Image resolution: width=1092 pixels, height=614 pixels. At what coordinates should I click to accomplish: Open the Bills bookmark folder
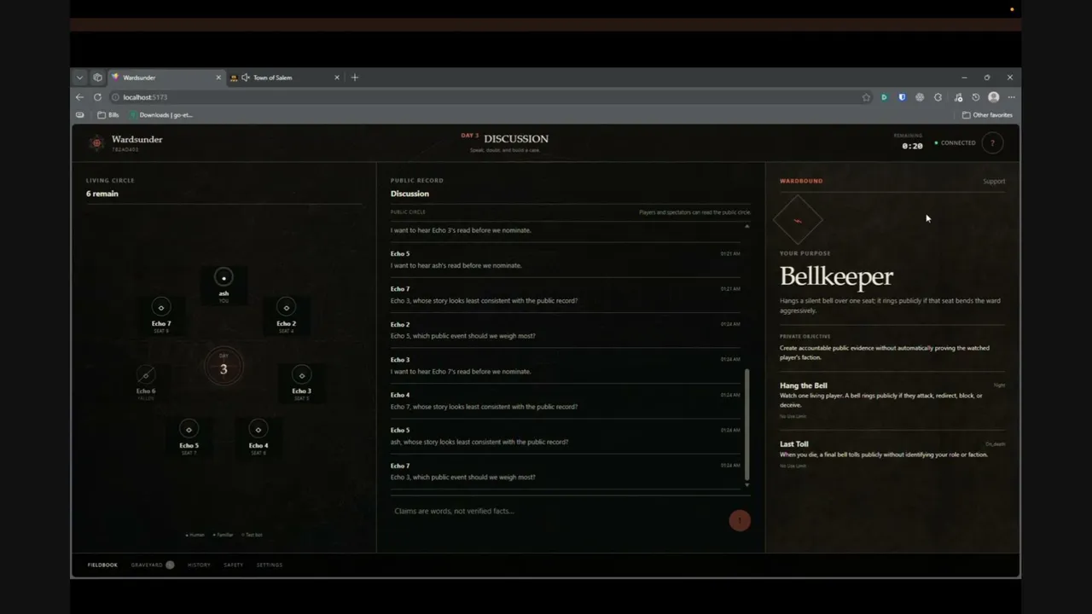(108, 115)
